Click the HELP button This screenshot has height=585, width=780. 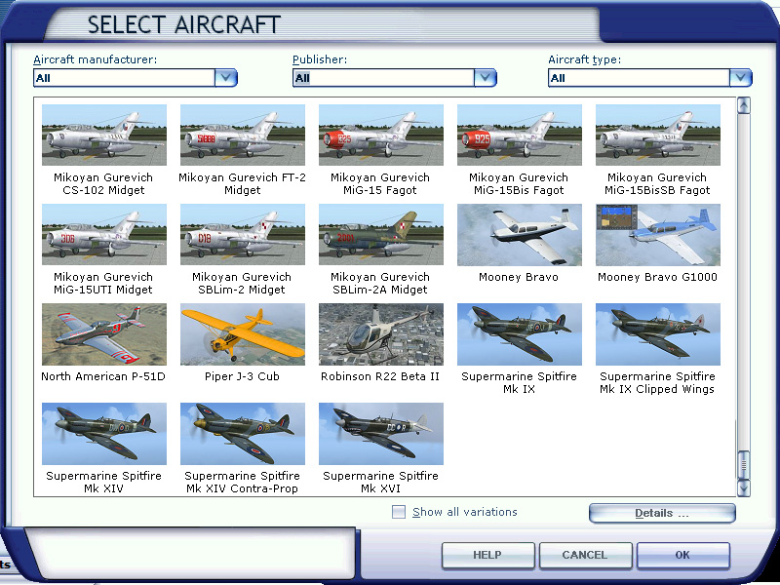[488, 555]
